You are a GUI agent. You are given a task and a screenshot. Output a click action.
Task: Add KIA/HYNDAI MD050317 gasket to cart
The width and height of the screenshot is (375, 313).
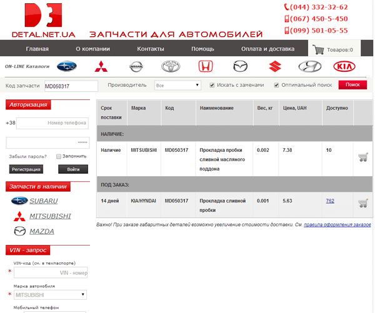[x=363, y=203]
